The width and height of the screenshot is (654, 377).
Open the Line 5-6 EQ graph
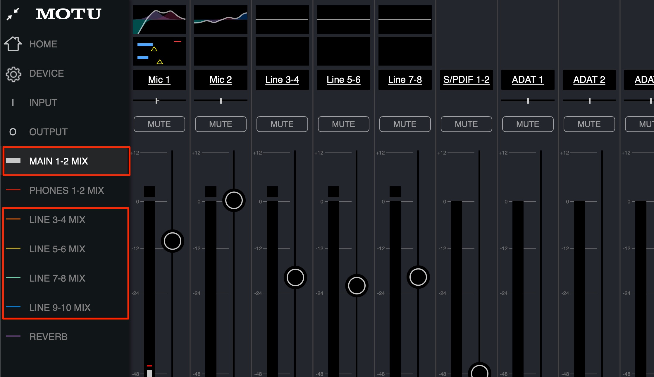[344, 20]
